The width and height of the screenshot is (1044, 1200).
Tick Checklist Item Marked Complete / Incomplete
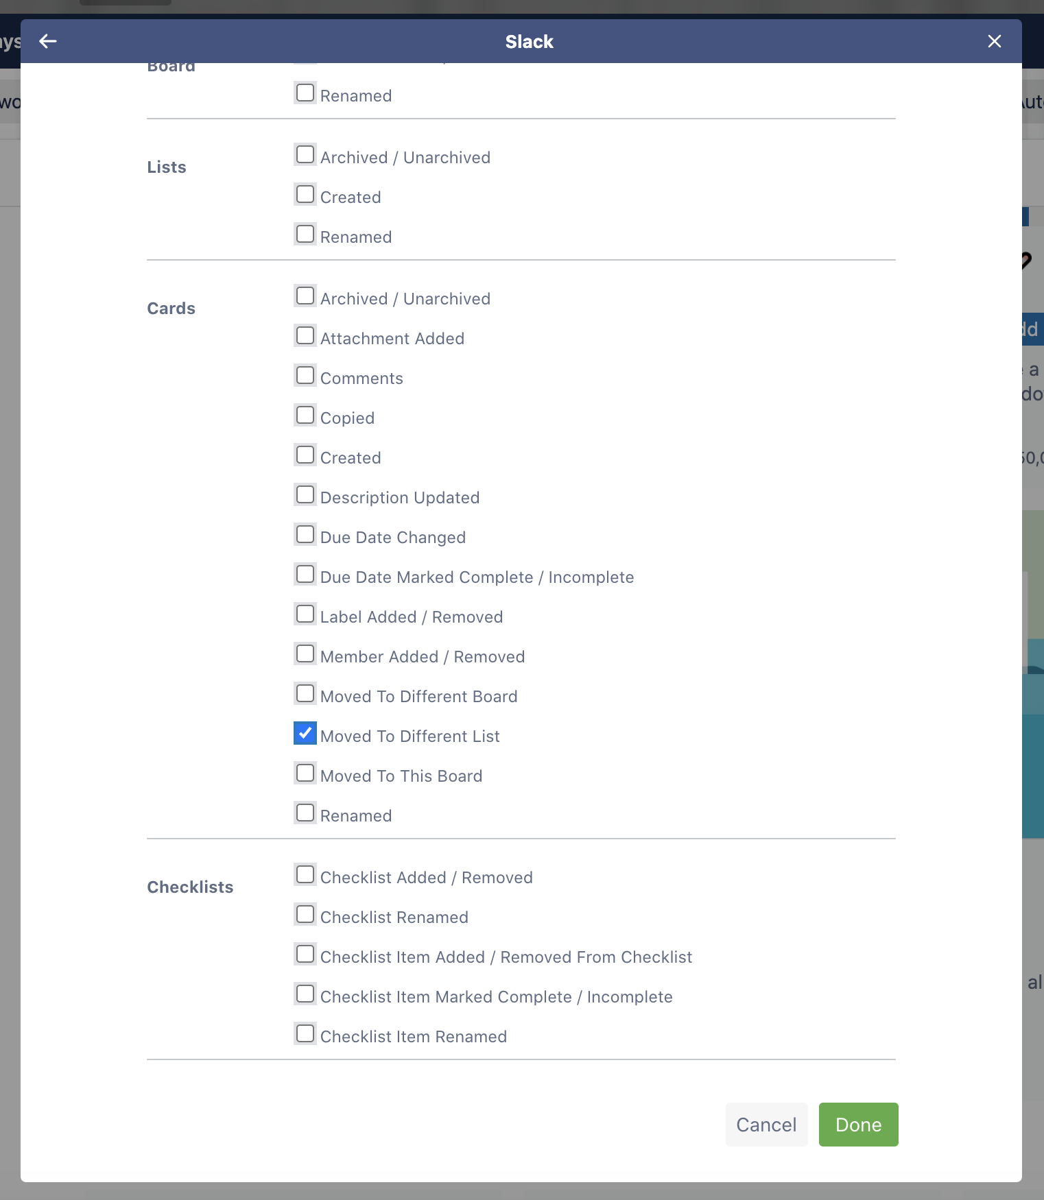pos(305,994)
